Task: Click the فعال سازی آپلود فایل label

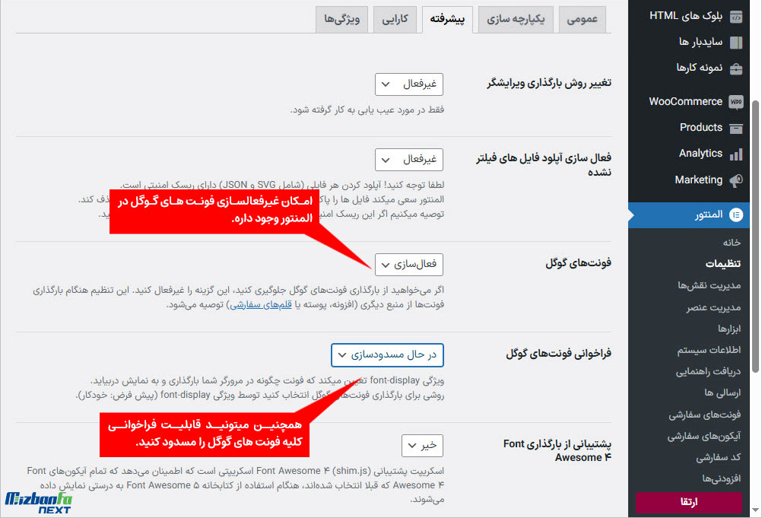Action: (544, 165)
